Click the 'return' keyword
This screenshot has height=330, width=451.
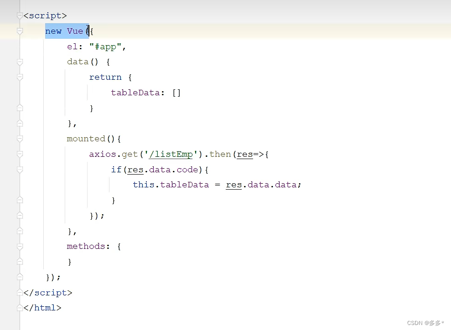[105, 77]
